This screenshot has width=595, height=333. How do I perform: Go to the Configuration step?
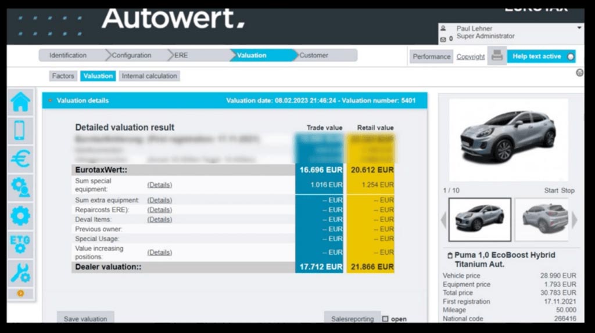pos(131,56)
